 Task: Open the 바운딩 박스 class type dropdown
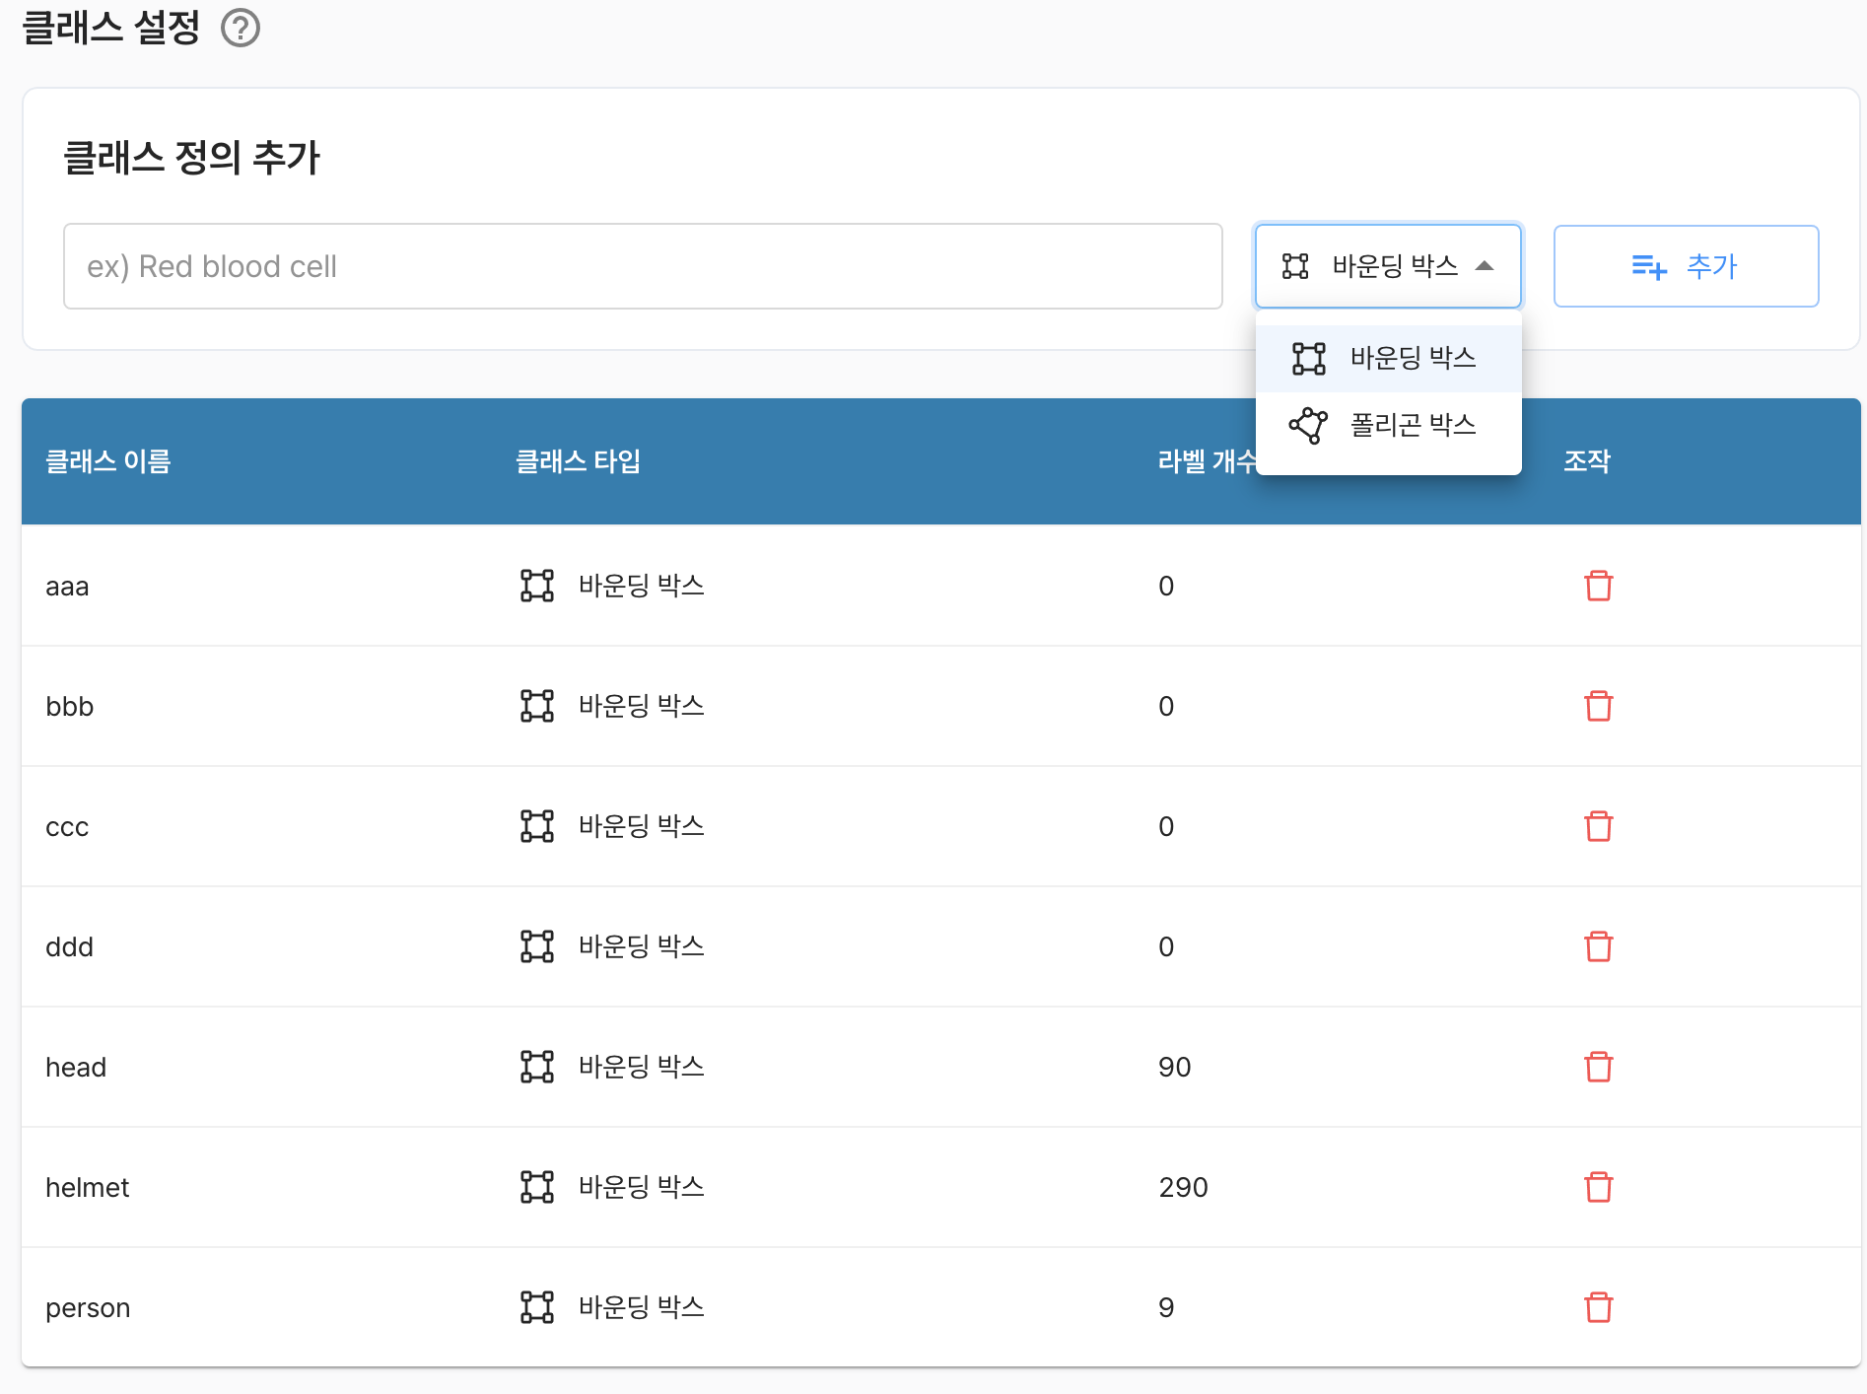(x=1388, y=266)
